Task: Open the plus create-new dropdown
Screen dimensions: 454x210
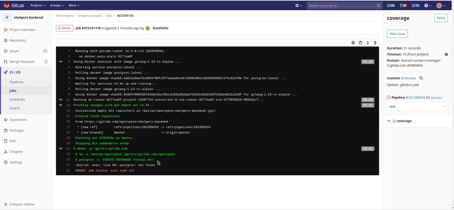Action: pyautogui.click(x=299, y=5)
